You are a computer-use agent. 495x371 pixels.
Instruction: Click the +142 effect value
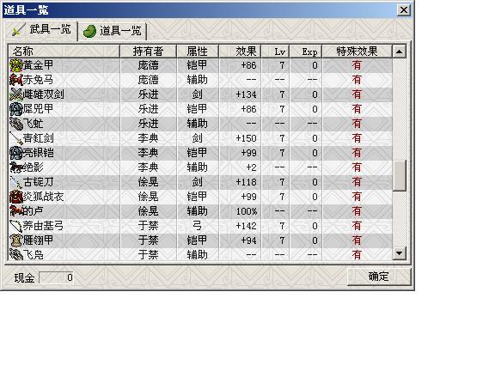pyautogui.click(x=247, y=226)
